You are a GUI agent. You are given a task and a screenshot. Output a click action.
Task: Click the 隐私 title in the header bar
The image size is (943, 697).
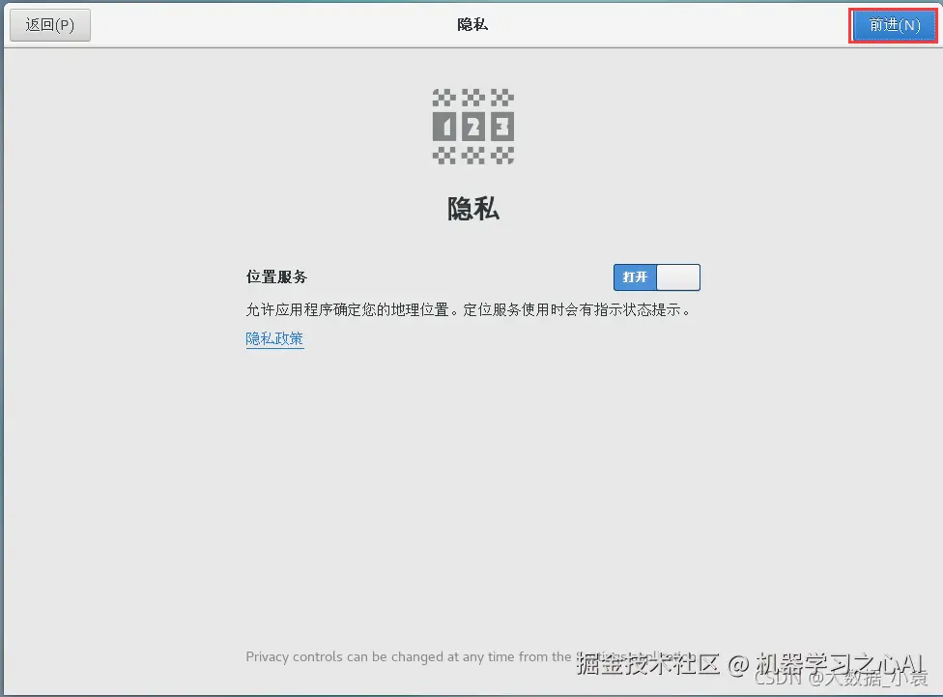click(x=472, y=24)
